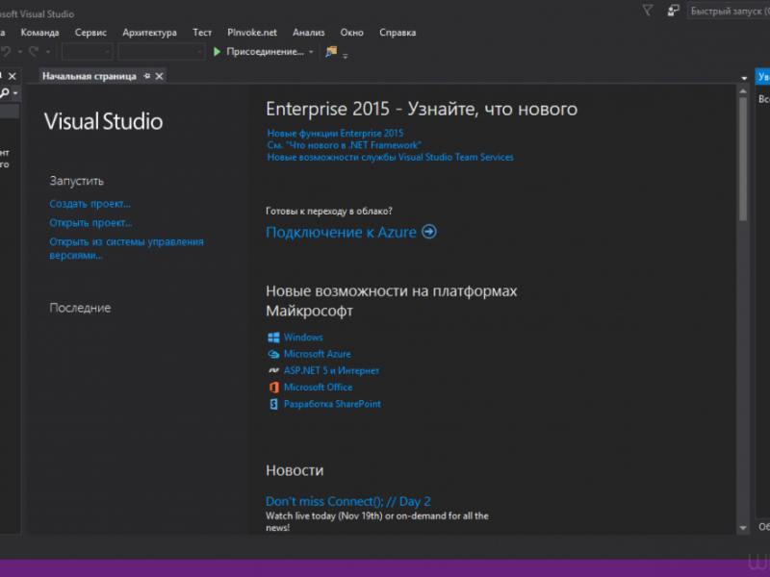Viewport: 770px width, 577px height.
Task: Click the start page scrollbar up arrow
Action: [743, 91]
